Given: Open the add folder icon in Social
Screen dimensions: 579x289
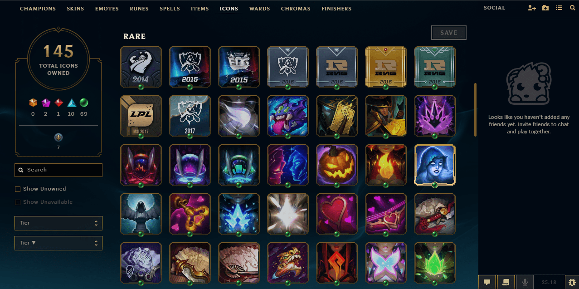Looking at the screenshot, I should tap(545, 8).
